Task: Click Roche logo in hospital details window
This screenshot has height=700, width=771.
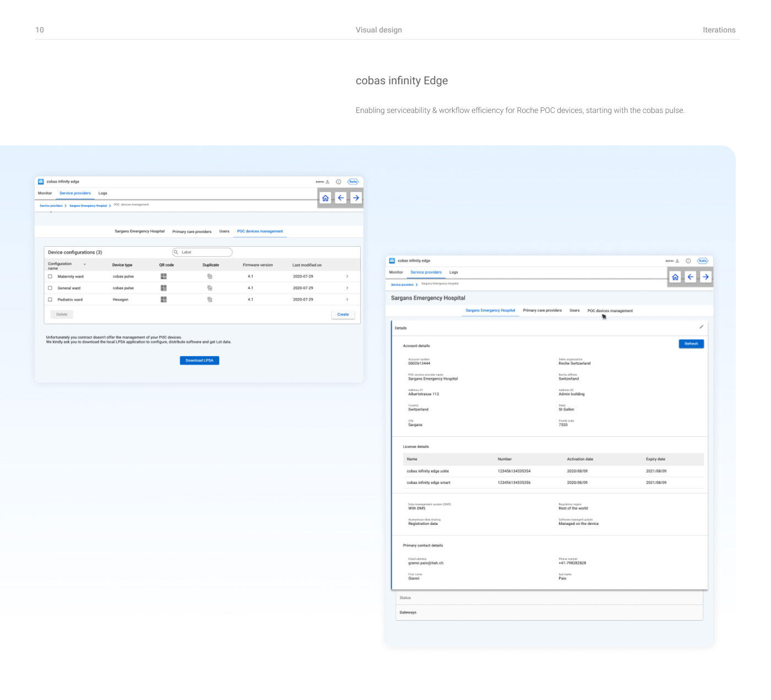Action: point(703,261)
